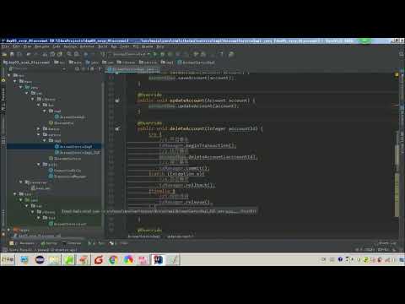The image size is (405, 304).
Task: Click the Copy toolbar icon
Action: pos(52,54)
